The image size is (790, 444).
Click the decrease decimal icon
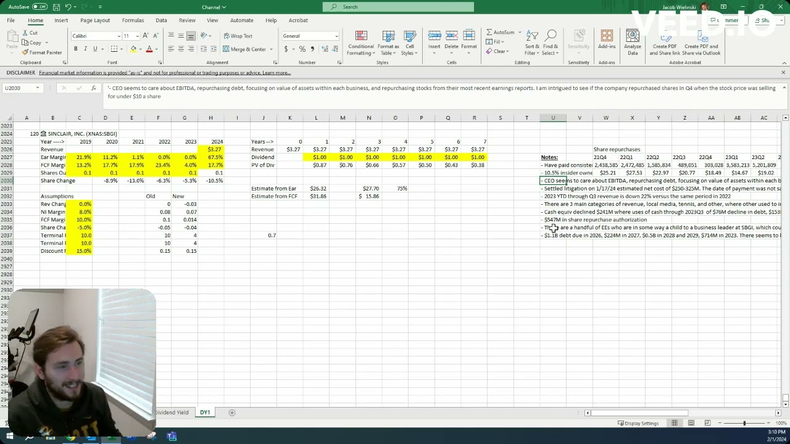[x=334, y=49]
